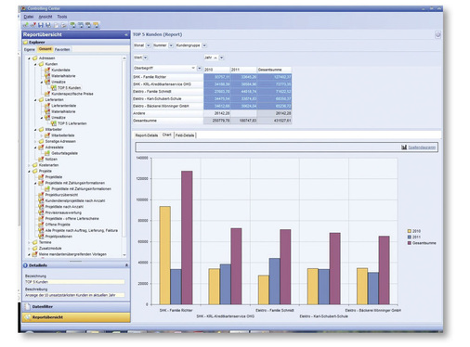470x347 pixels.
Task: Click the blank page document toolbar icon
Action: coord(56,25)
